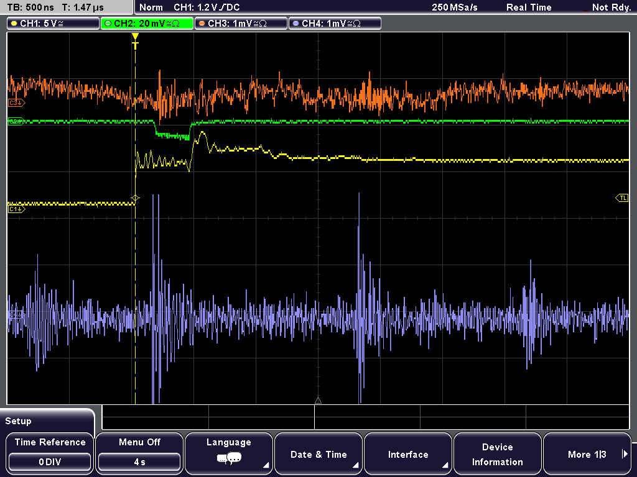637x477 pixels.
Task: Click the C4 ground level marker
Action: (16, 315)
